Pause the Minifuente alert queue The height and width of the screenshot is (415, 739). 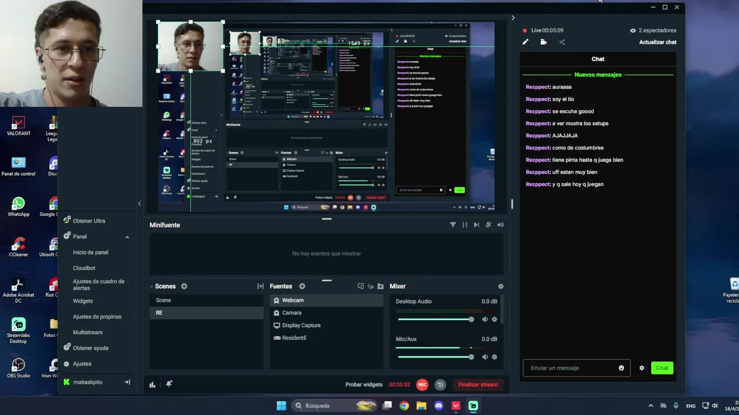tap(465, 225)
